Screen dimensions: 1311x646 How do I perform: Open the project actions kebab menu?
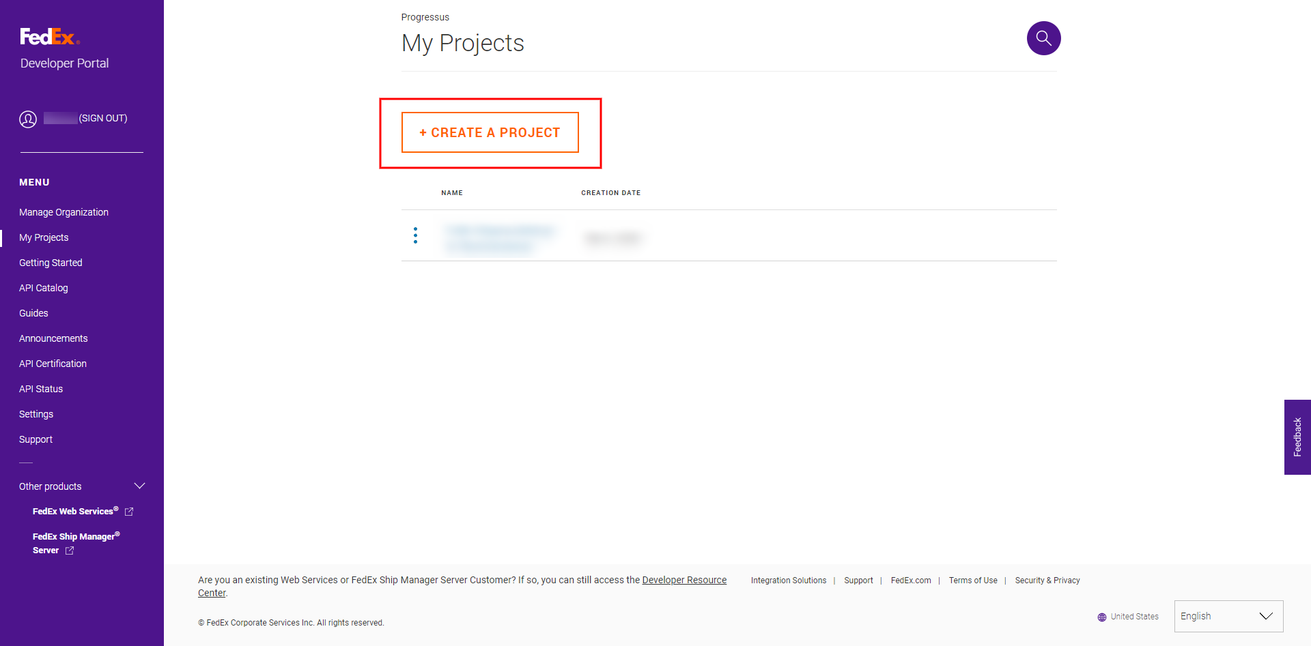(415, 235)
